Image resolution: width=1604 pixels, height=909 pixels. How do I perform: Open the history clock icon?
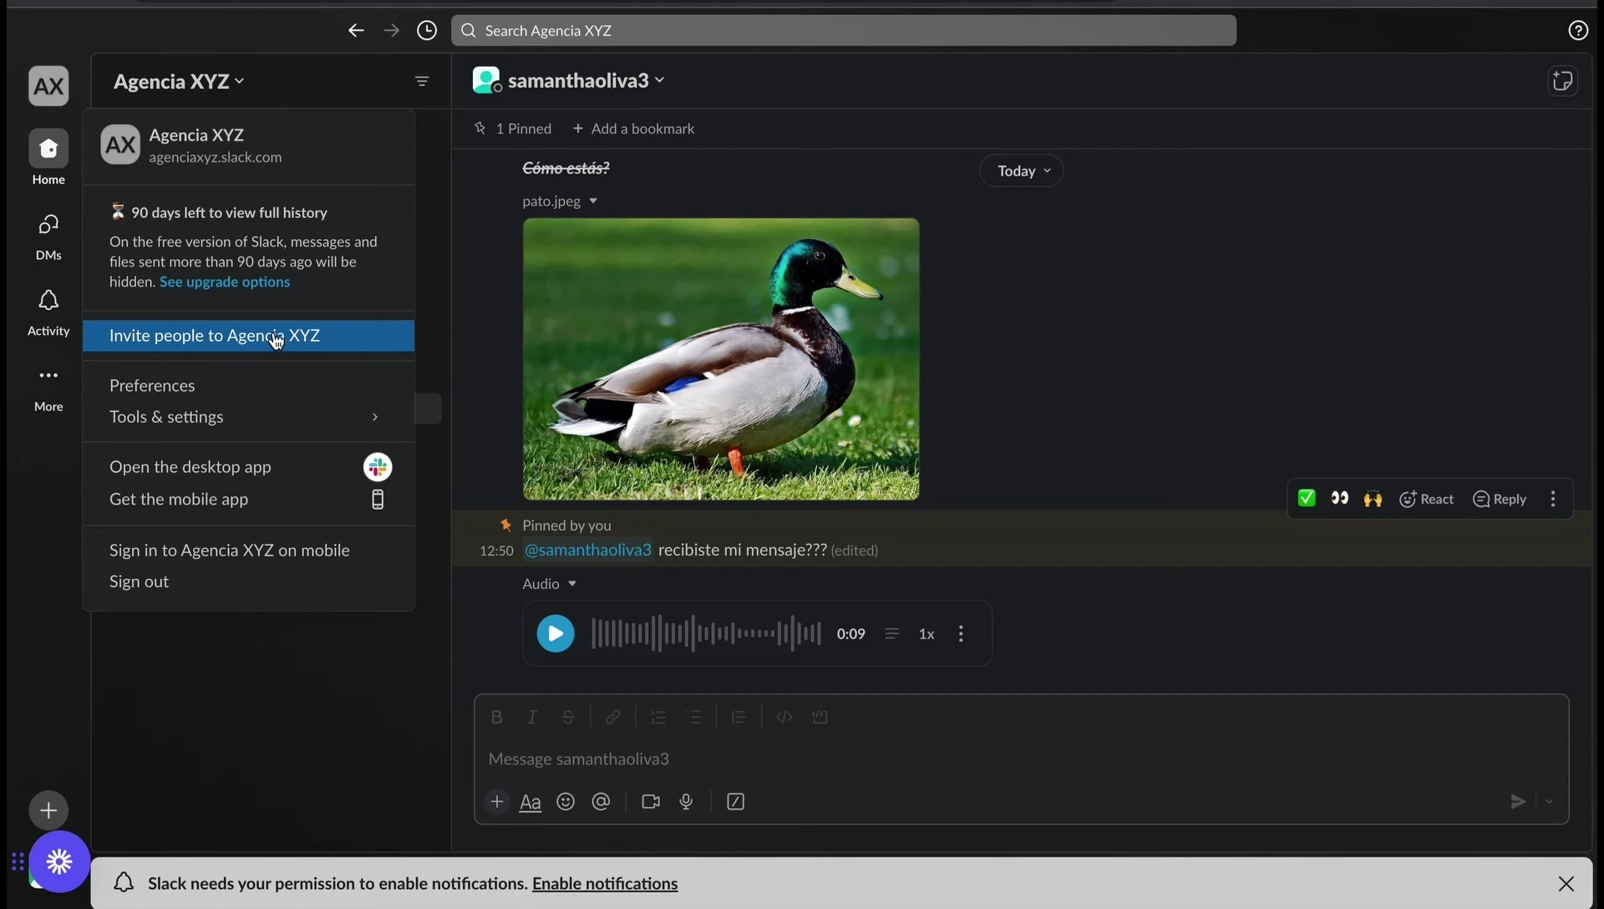tap(427, 31)
